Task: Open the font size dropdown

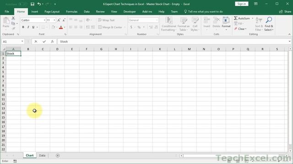Action: 54,20
